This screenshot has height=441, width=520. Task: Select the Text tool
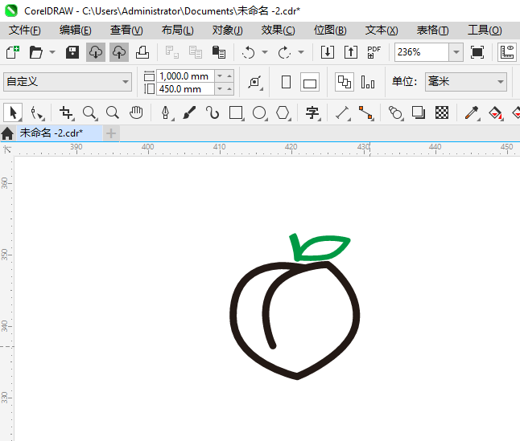[313, 112]
